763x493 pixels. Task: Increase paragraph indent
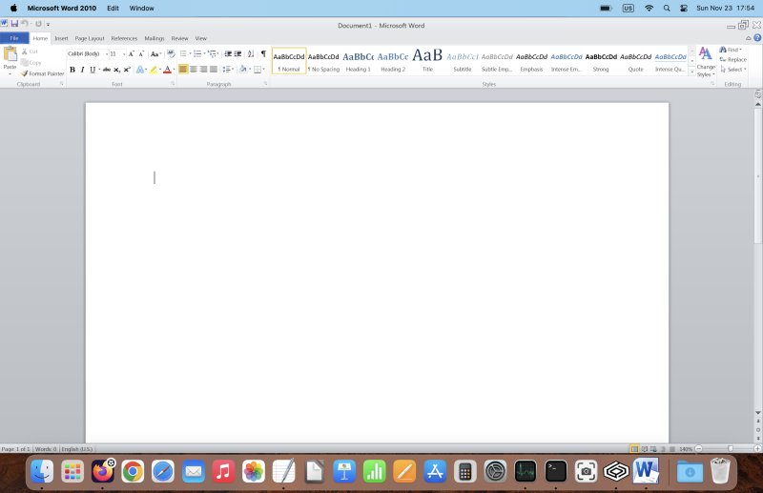(x=237, y=53)
